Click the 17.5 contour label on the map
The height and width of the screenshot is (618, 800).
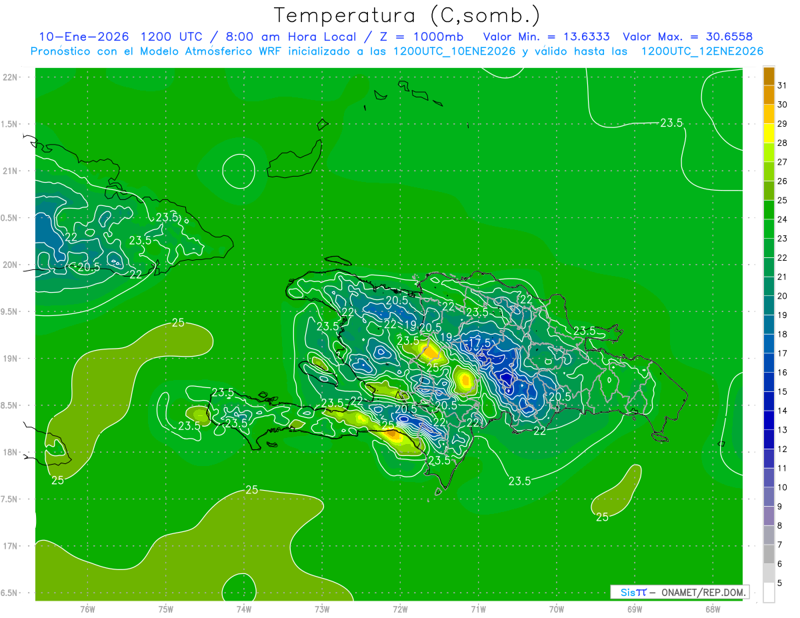(480, 342)
